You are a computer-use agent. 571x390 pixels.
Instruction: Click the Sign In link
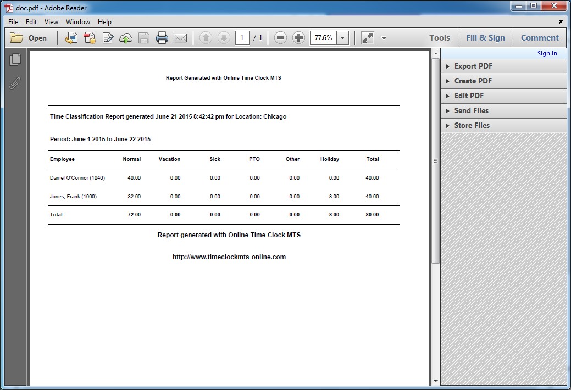click(547, 53)
